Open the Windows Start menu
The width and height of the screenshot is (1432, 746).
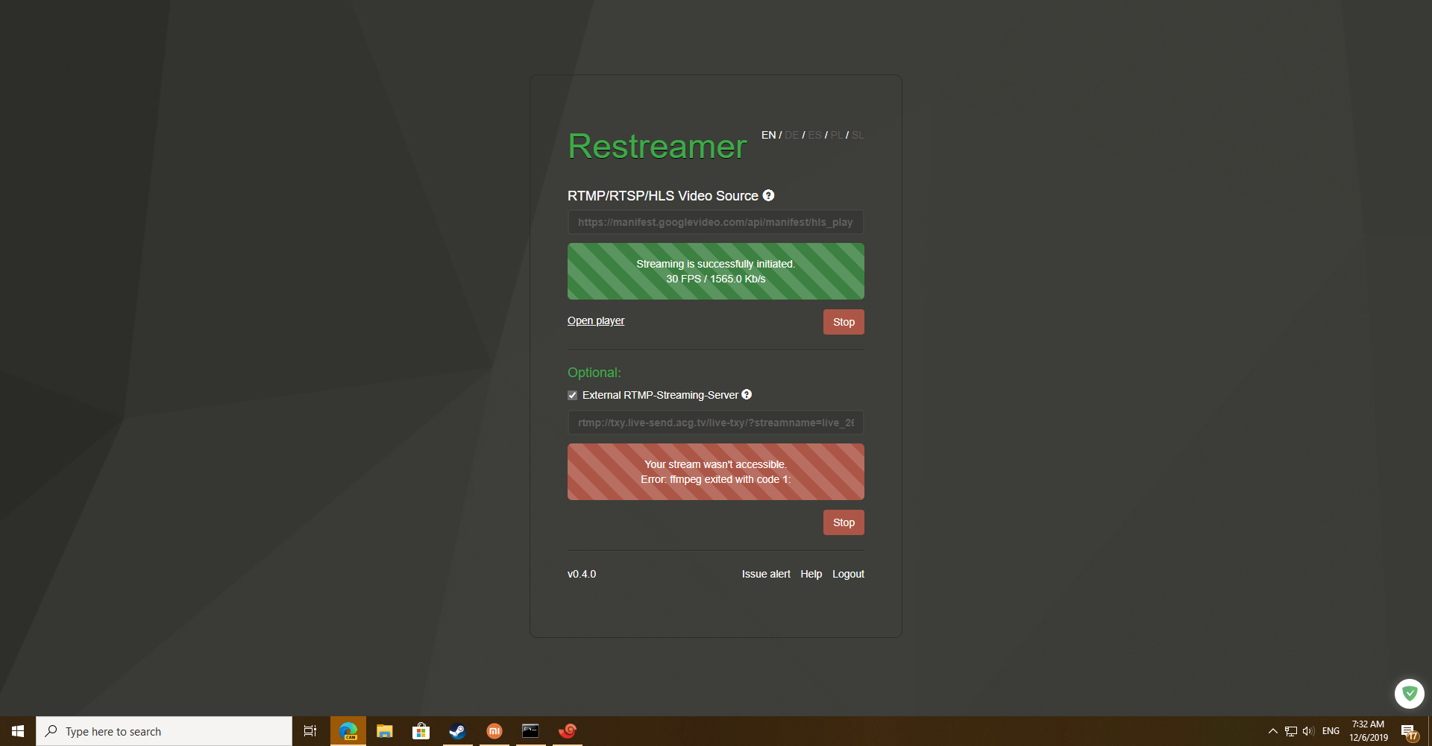(x=18, y=731)
